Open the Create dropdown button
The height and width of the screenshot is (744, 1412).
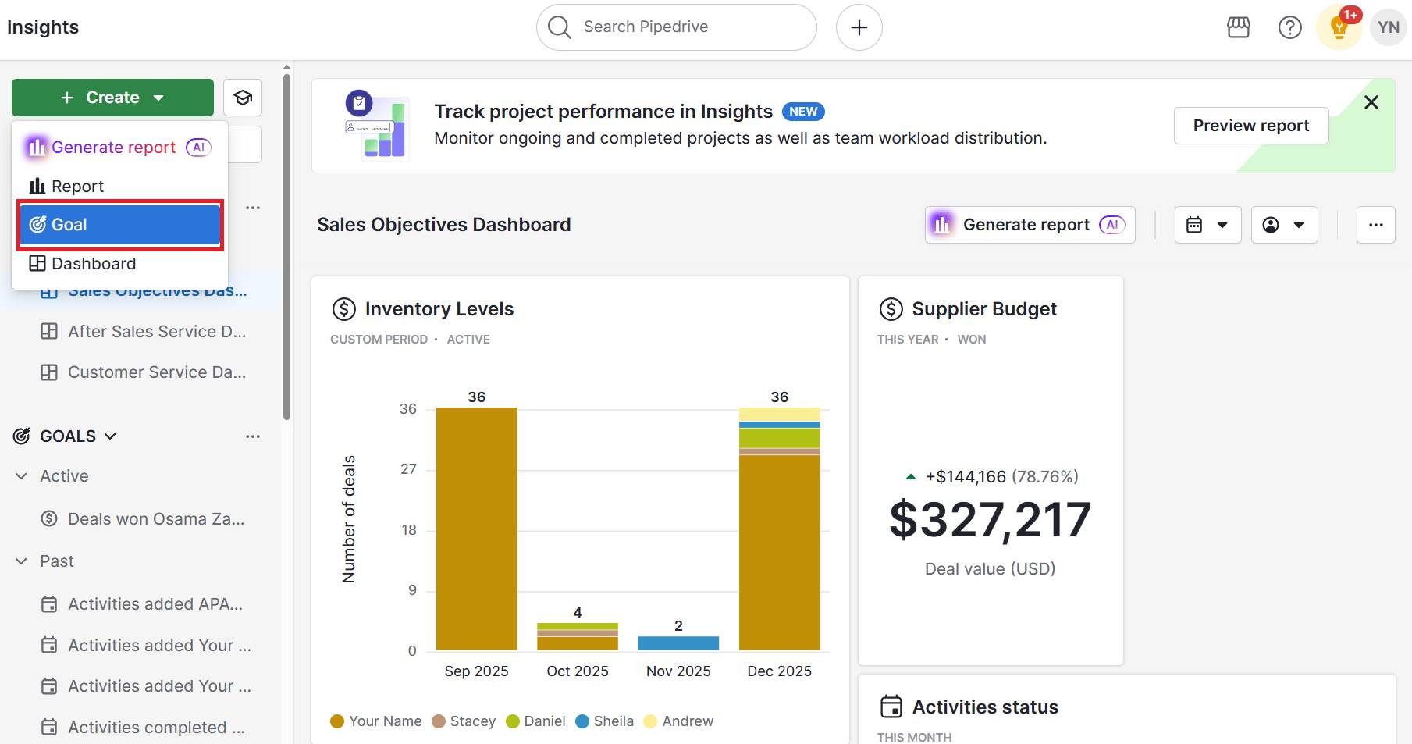click(x=112, y=98)
